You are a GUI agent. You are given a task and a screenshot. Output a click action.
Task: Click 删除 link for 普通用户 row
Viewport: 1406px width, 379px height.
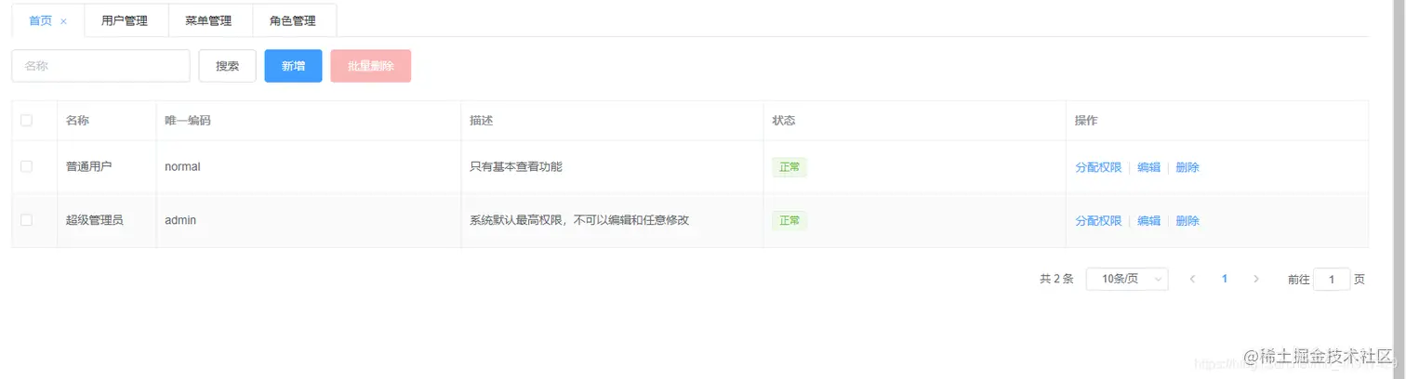(x=1187, y=167)
